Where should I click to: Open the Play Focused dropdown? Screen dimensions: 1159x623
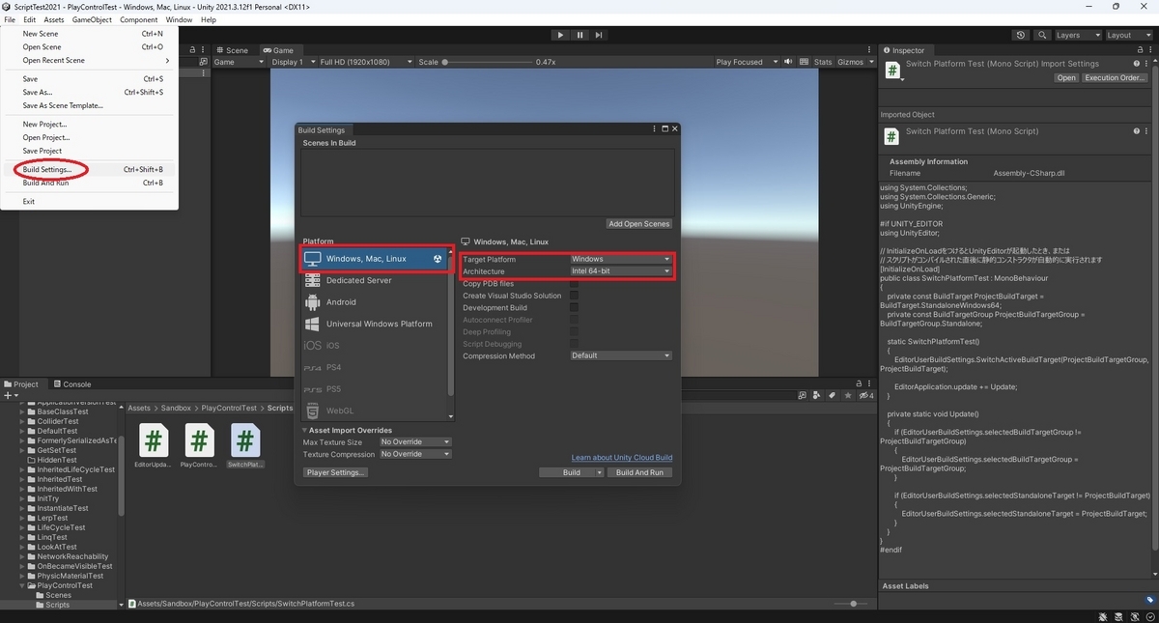pos(745,62)
